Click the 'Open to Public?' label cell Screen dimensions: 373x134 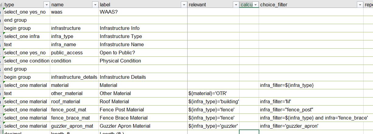pos(143,53)
